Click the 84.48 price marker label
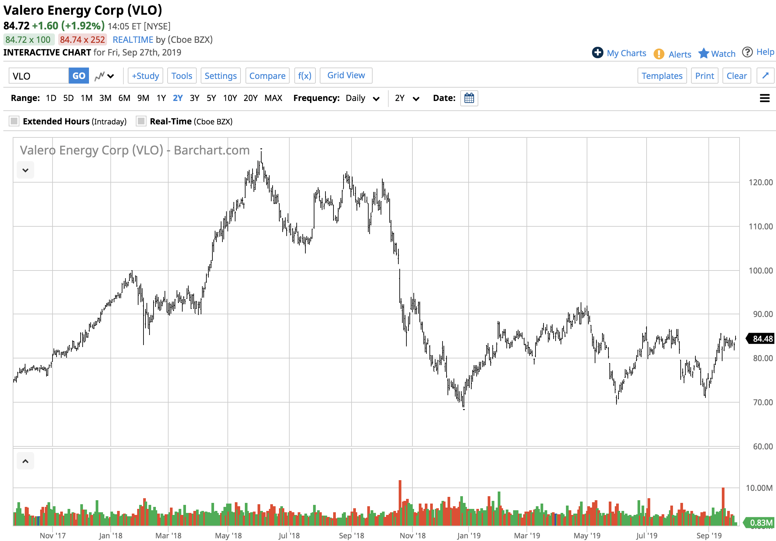The width and height of the screenshot is (776, 541). [x=760, y=339]
